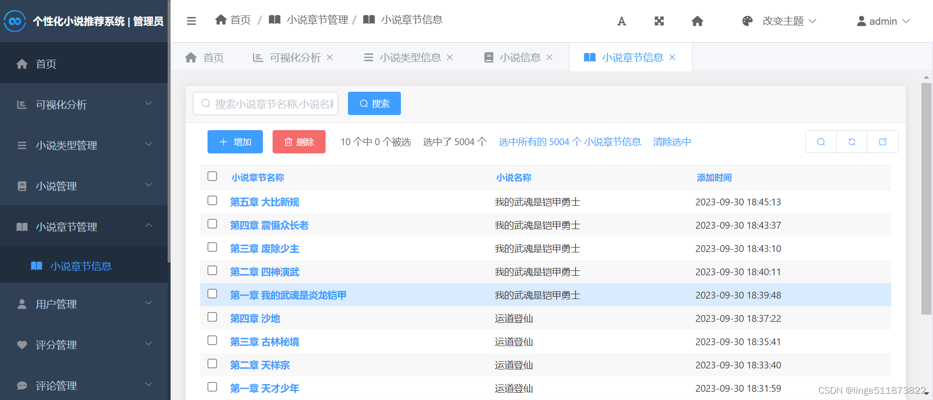Click the 增加 add button

(235, 142)
